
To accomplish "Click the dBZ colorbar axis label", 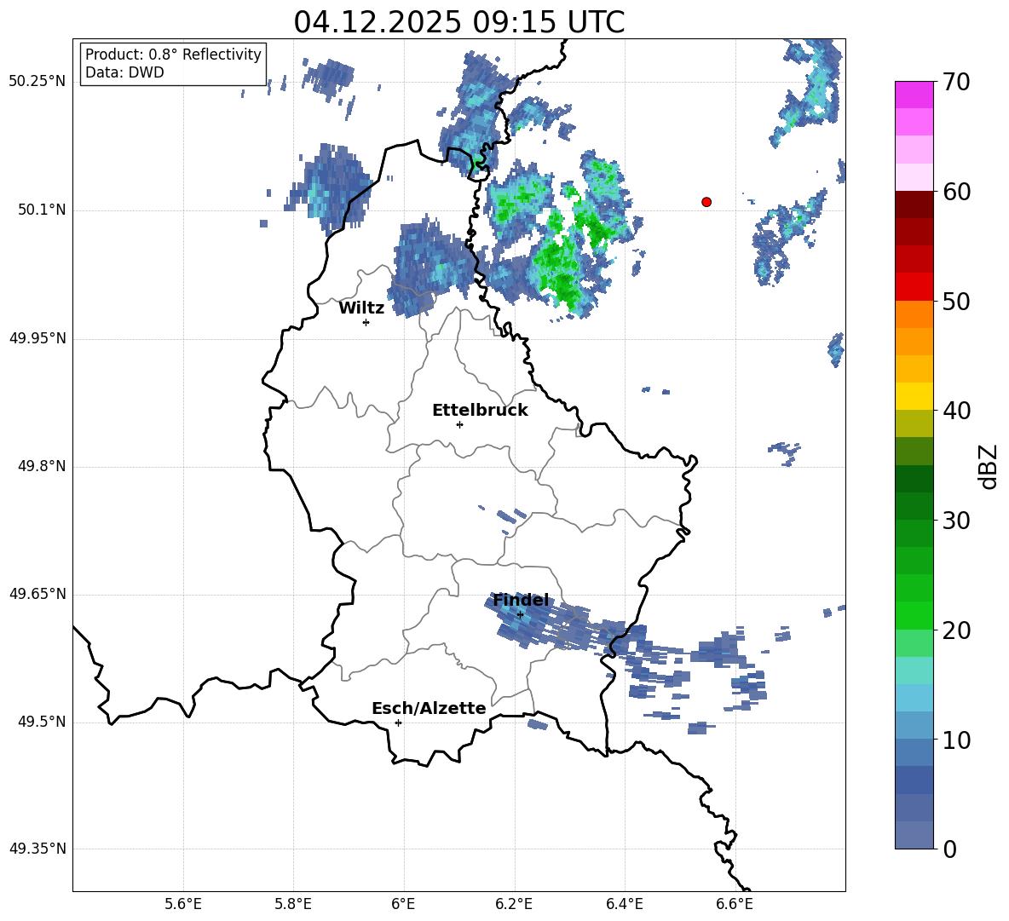I will pyautogui.click(x=989, y=466).
